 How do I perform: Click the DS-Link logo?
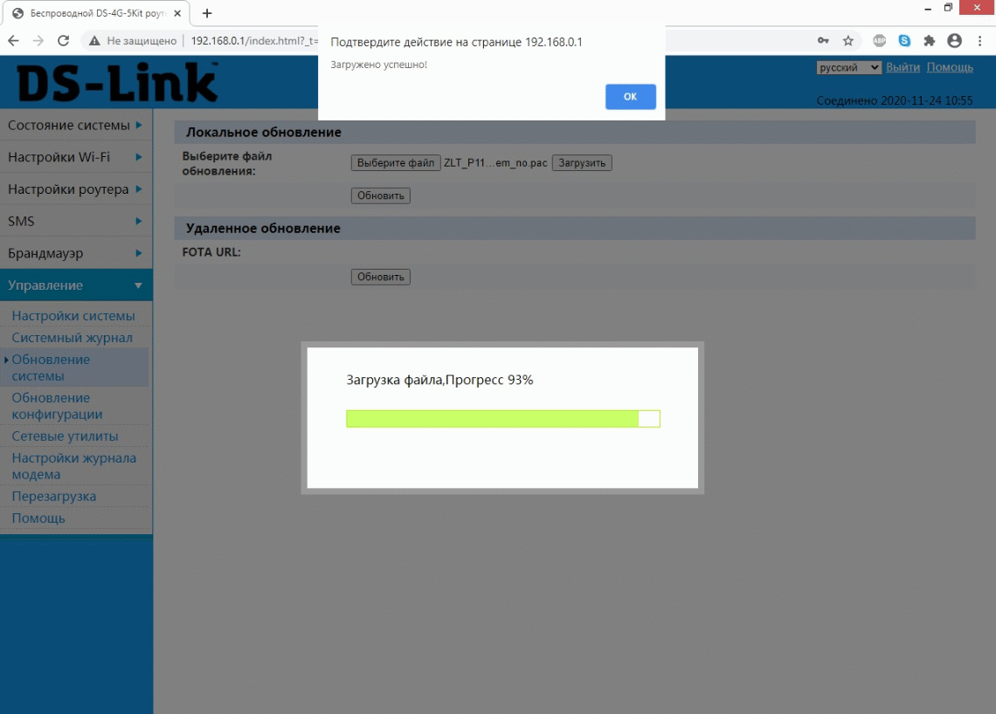[118, 83]
